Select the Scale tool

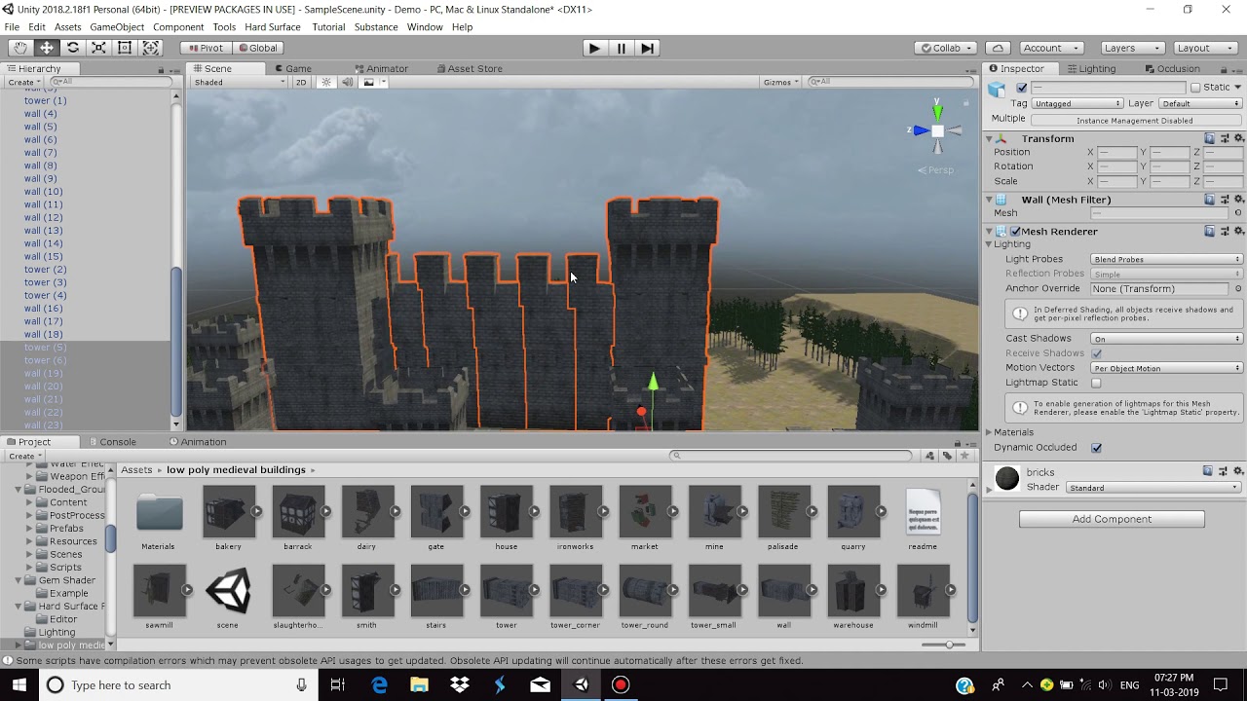(x=98, y=48)
